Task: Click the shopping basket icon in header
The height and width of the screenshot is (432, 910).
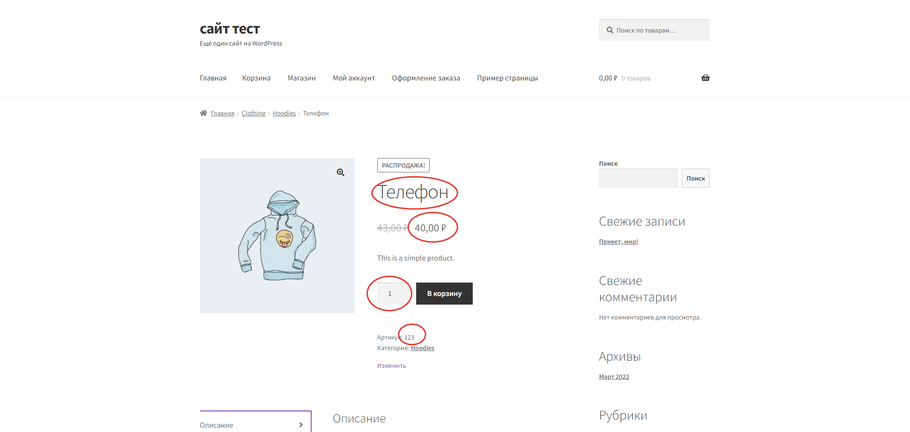Action: pyautogui.click(x=705, y=78)
